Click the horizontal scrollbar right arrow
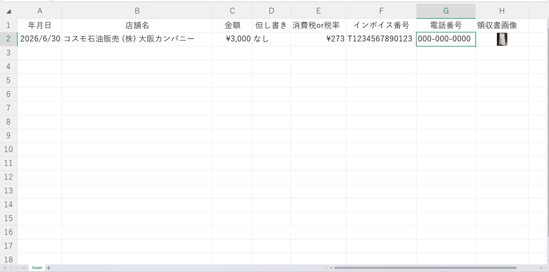 point(541,268)
